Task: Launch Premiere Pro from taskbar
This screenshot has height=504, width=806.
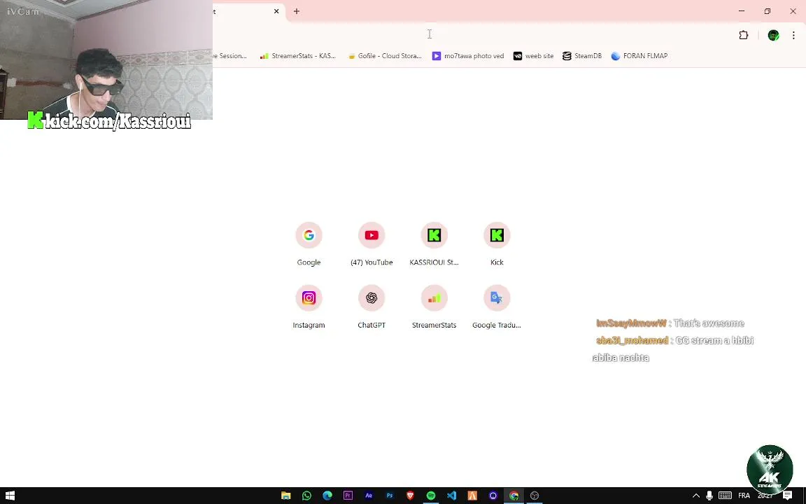Action: pyautogui.click(x=348, y=496)
